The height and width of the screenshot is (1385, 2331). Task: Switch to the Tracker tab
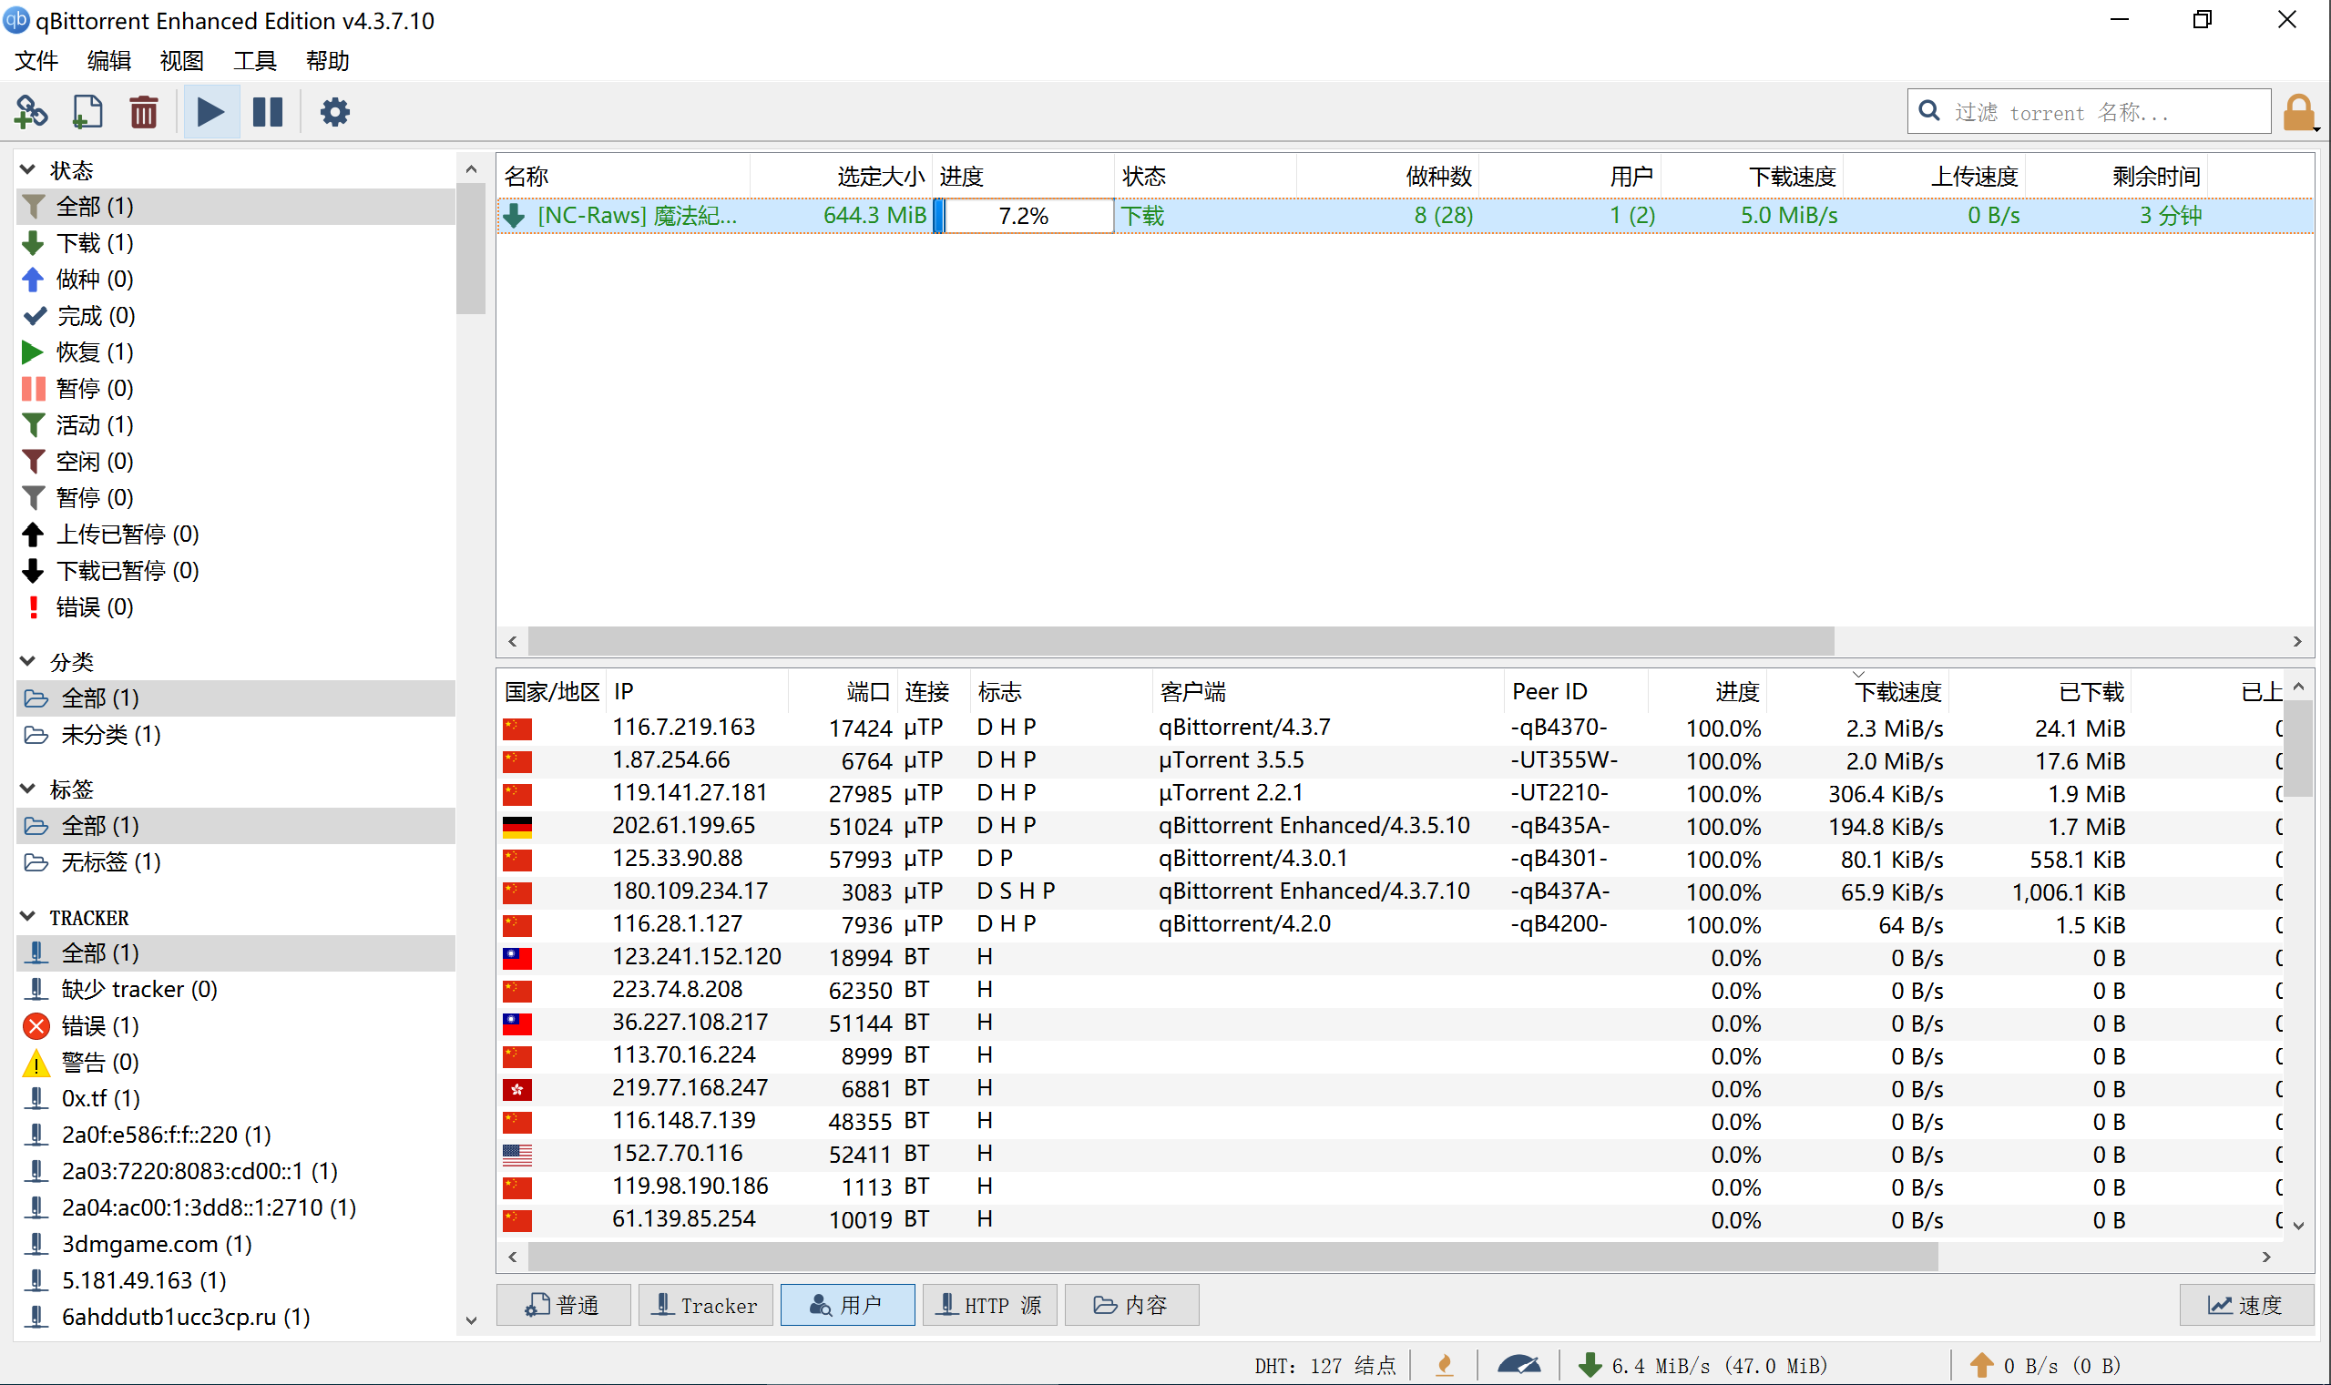(x=705, y=1304)
